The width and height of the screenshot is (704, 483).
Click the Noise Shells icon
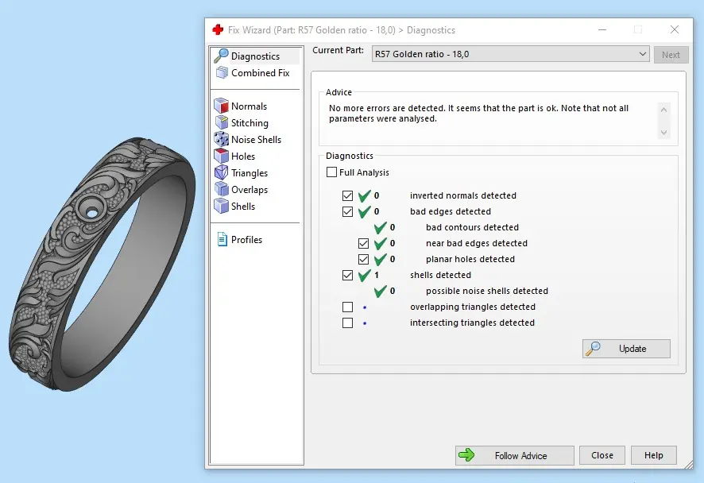(222, 139)
